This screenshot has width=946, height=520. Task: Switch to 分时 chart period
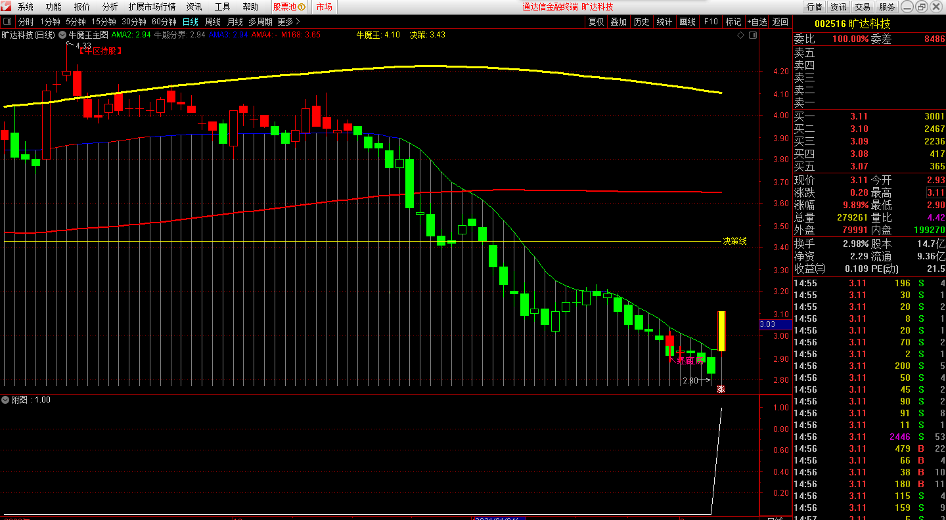click(26, 22)
